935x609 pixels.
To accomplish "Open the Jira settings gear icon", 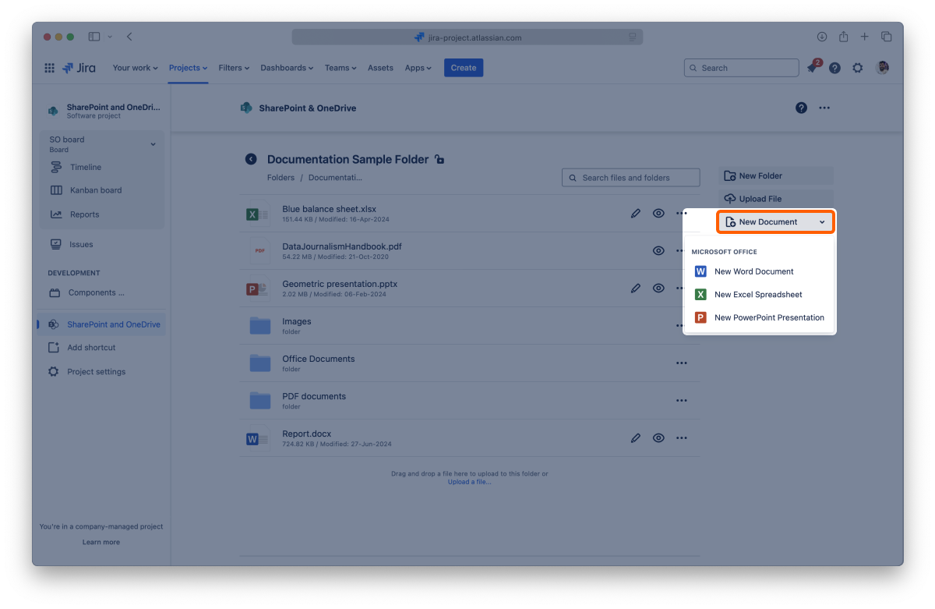I will tap(857, 68).
